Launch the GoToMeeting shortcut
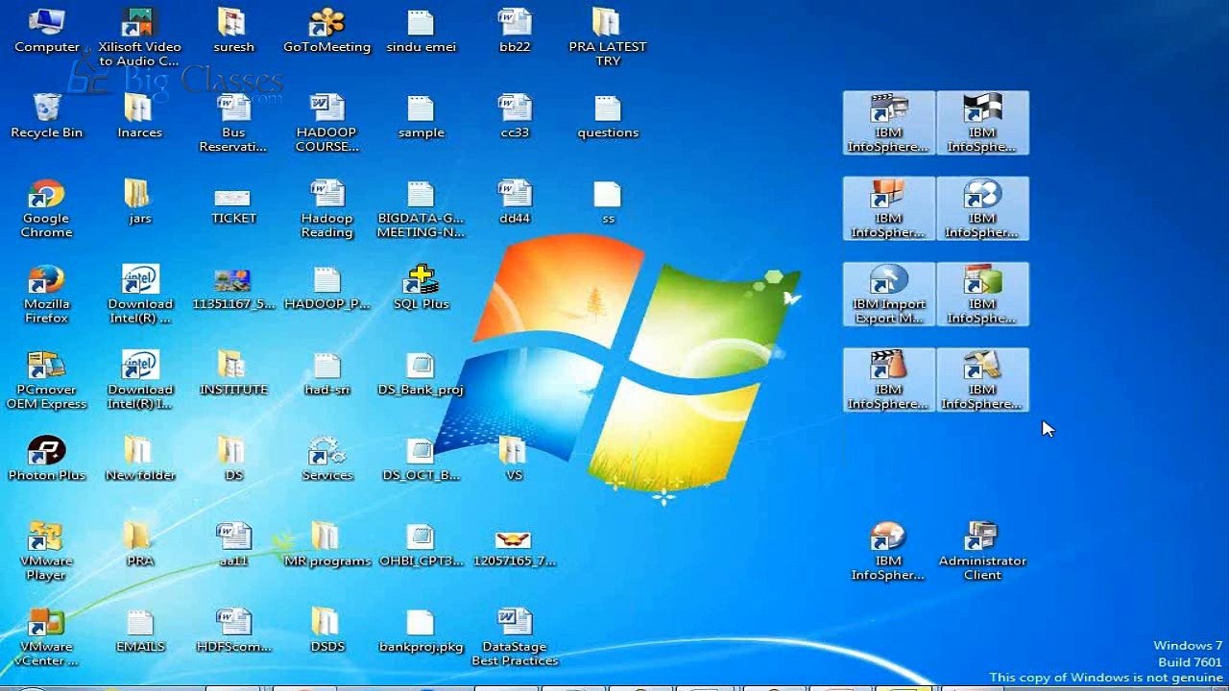Viewport: 1229px width, 691px height. 326,32
